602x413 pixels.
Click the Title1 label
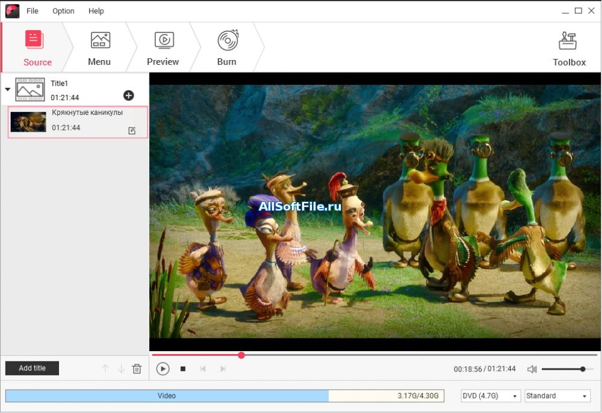(x=59, y=83)
